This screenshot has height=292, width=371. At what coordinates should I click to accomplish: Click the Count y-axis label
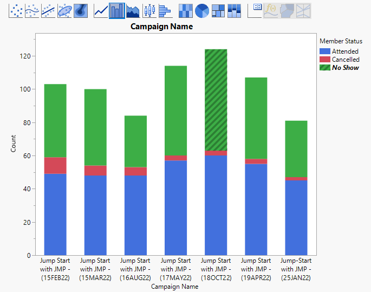point(13,144)
